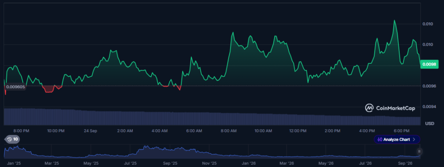Click the 6:00 PM time label
The image size is (444, 167).
402,131
